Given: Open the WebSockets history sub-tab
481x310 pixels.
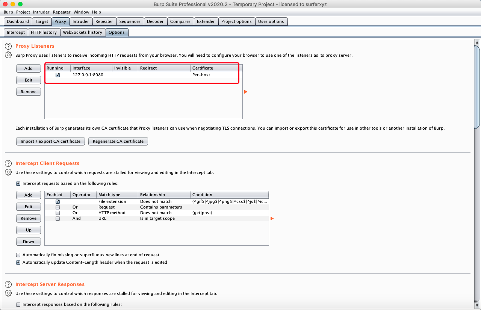Looking at the screenshot, I should (83, 32).
